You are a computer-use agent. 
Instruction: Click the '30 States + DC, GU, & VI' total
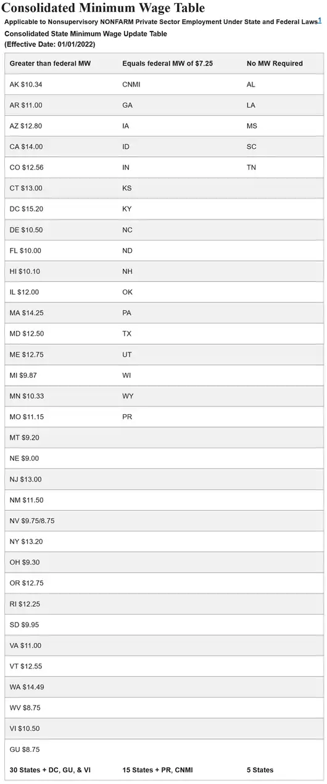pyautogui.click(x=51, y=770)
